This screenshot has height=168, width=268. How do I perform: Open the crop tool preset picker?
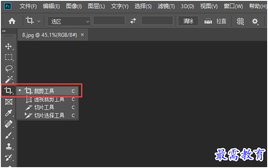[x=33, y=21]
